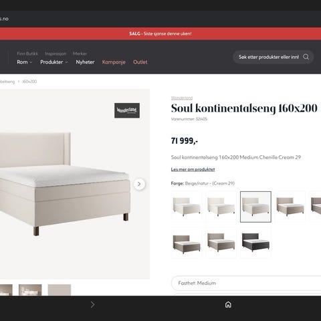
Task: Go to the Outlet section
Action: [x=140, y=62]
